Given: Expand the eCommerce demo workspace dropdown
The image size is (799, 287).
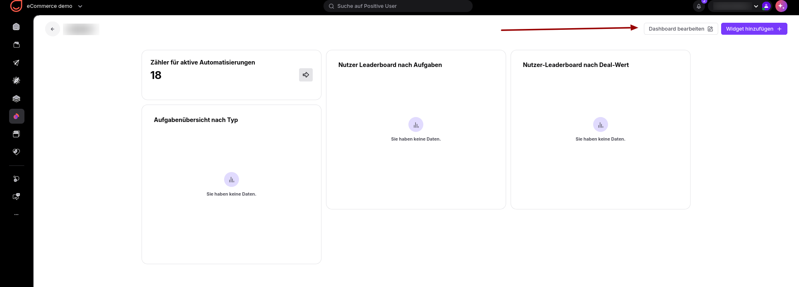Looking at the screenshot, I should pyautogui.click(x=80, y=6).
